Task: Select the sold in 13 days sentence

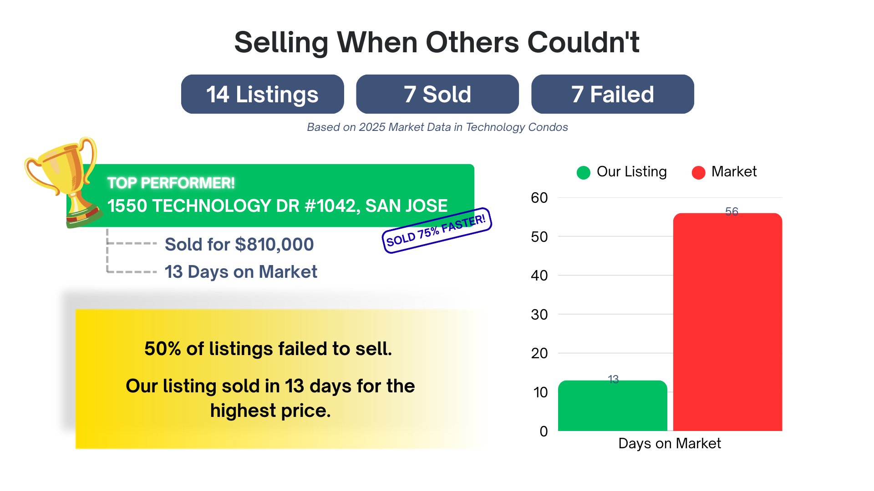Action: click(x=270, y=398)
